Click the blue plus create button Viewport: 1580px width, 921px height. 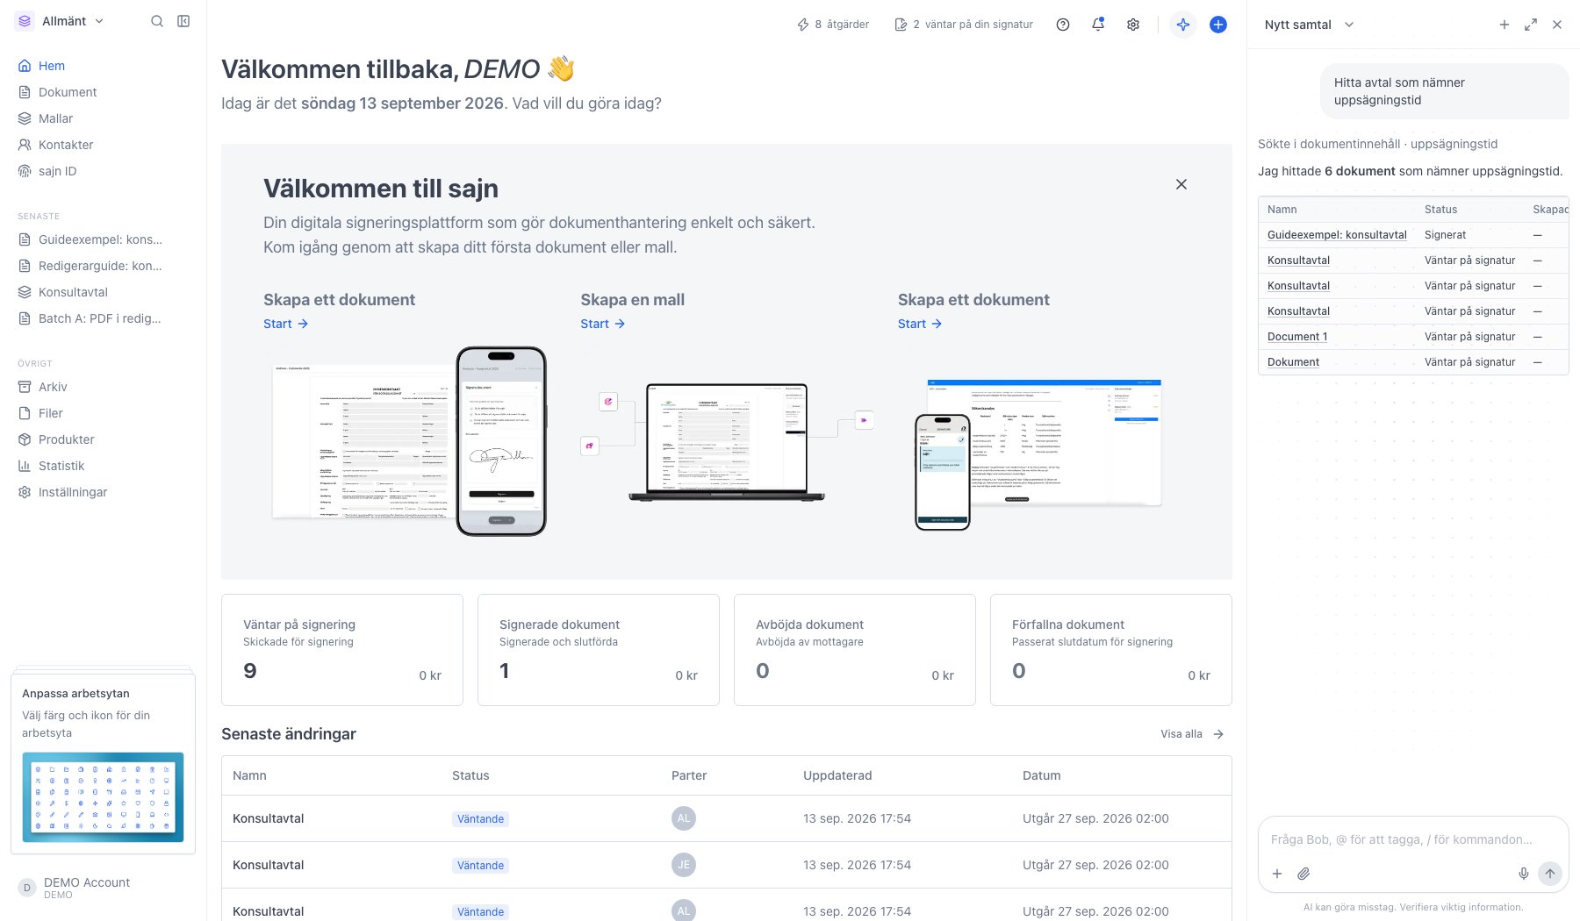coord(1218,25)
